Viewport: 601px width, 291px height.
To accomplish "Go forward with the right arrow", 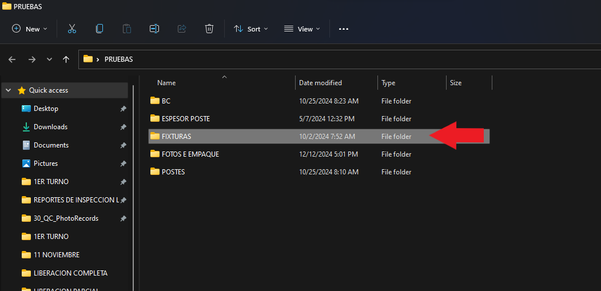I will tap(32, 59).
